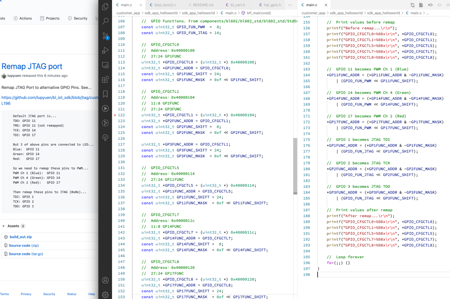Open the Run and Debug view
The height and width of the screenshot is (299, 450).
click(105, 50)
